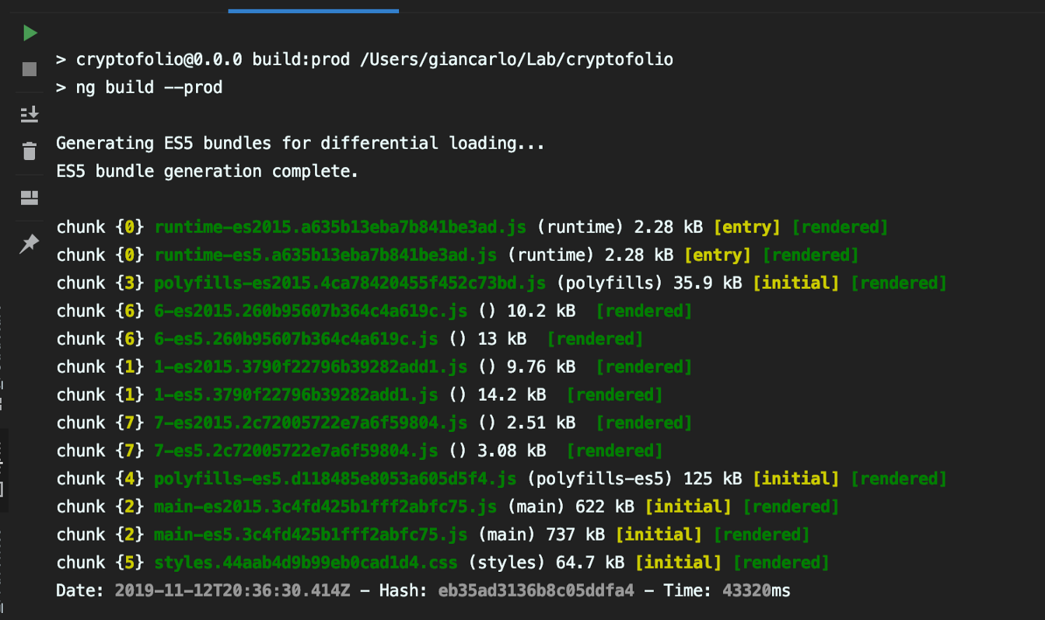Click the runtime-es2015 JS file name
The height and width of the screenshot is (620, 1045).
pyautogui.click(x=340, y=227)
